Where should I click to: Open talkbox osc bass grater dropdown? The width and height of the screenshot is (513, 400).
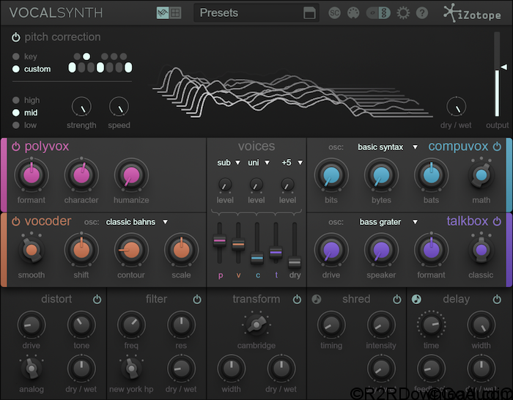[x=388, y=222]
